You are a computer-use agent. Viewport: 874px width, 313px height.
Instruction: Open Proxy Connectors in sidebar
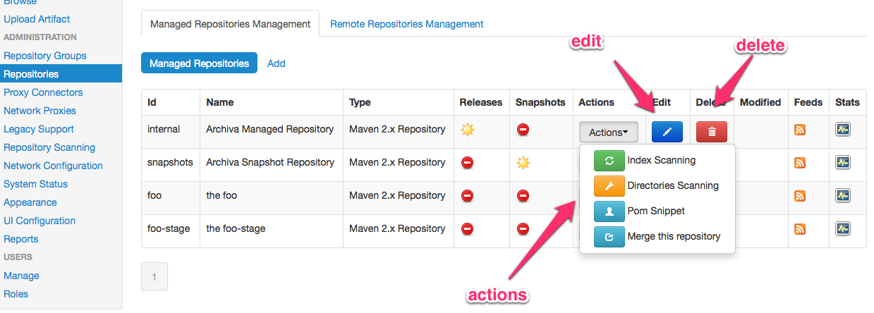[x=43, y=92]
